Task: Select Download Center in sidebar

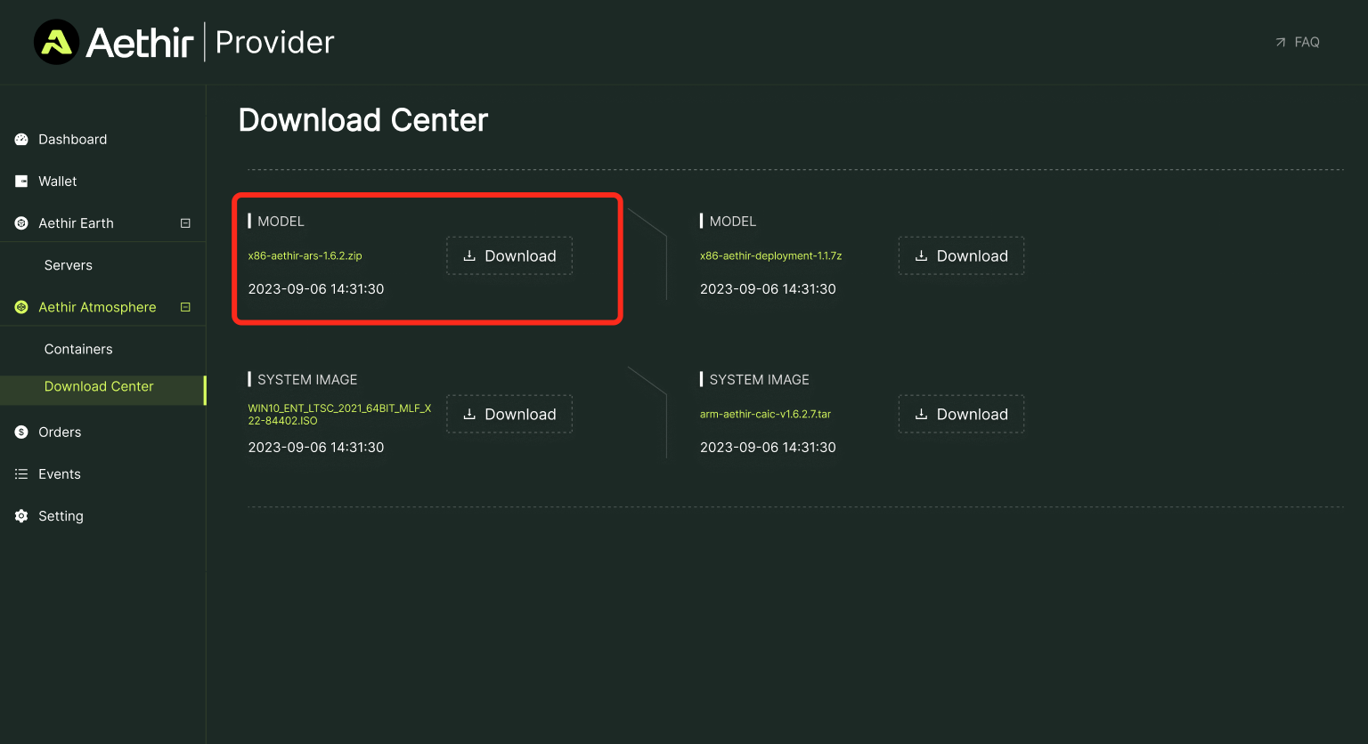Action: click(x=99, y=386)
